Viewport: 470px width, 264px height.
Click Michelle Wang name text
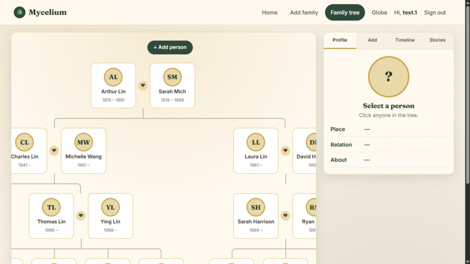pyautogui.click(x=83, y=156)
